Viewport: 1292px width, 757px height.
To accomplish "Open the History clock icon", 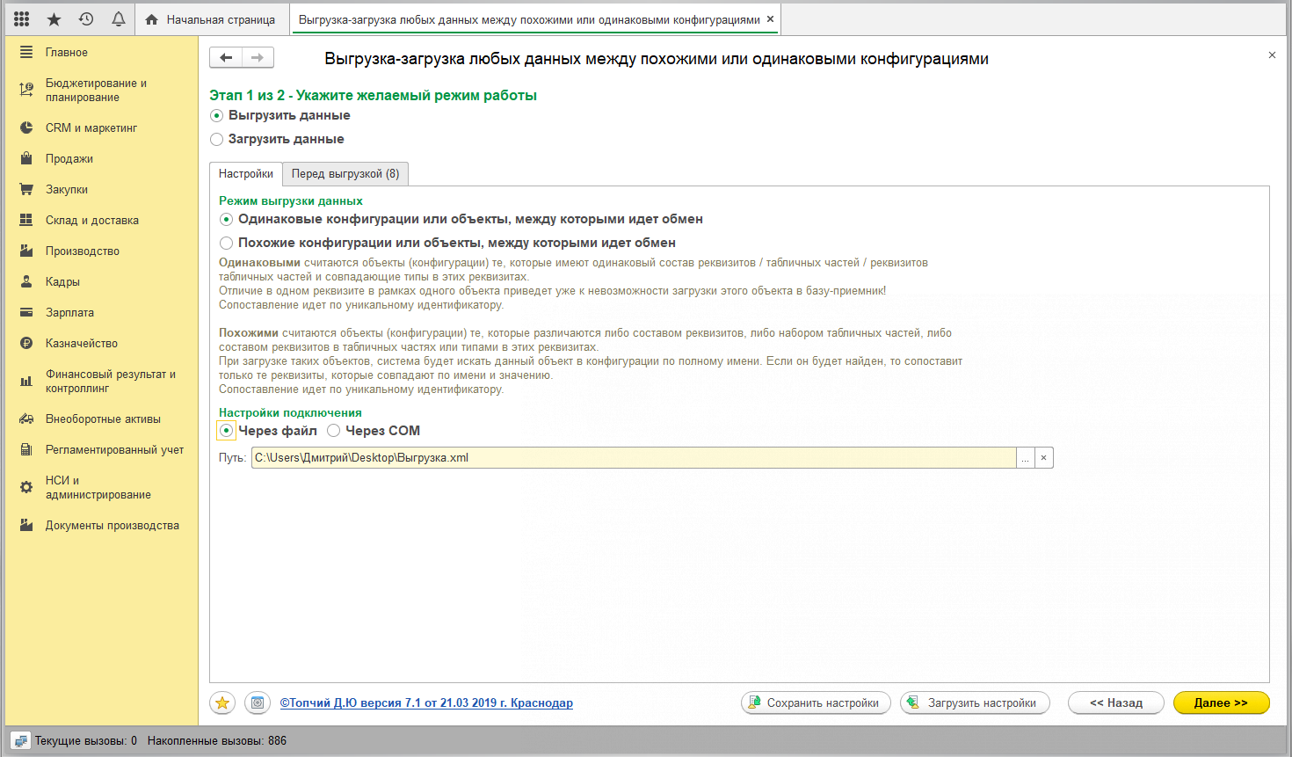I will (x=86, y=18).
